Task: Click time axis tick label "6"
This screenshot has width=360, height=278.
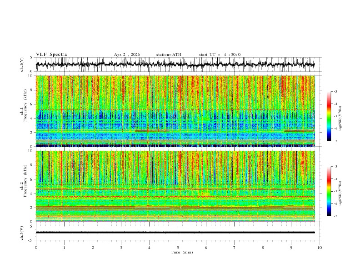Action: tap(206, 248)
